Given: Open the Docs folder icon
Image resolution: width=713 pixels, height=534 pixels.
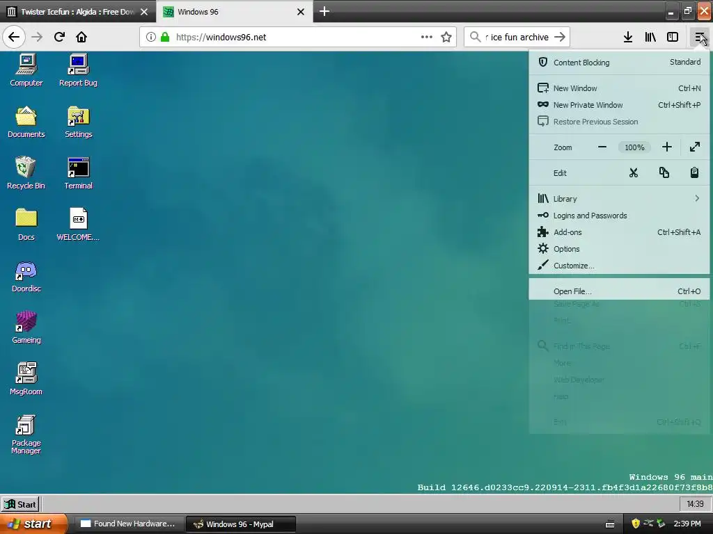Looking at the screenshot, I should click(26, 225).
